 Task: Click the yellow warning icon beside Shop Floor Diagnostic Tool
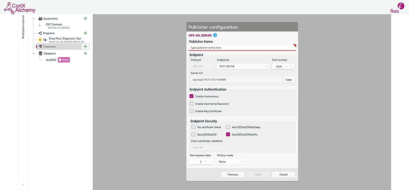[x=40, y=40]
